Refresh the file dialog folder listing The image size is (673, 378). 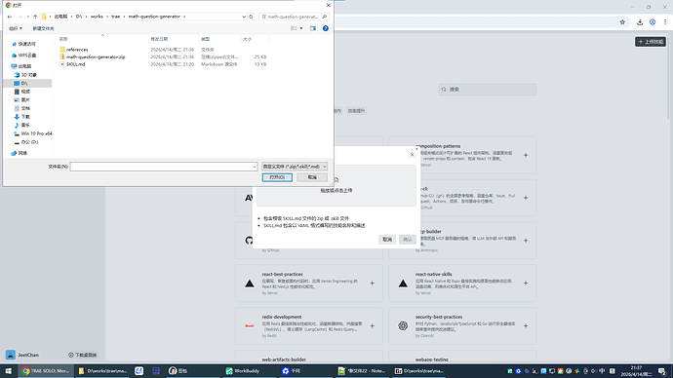(x=251, y=17)
